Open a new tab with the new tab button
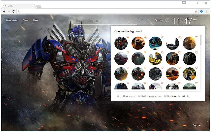Screen dimensions: 211x132 (x=39, y=6)
